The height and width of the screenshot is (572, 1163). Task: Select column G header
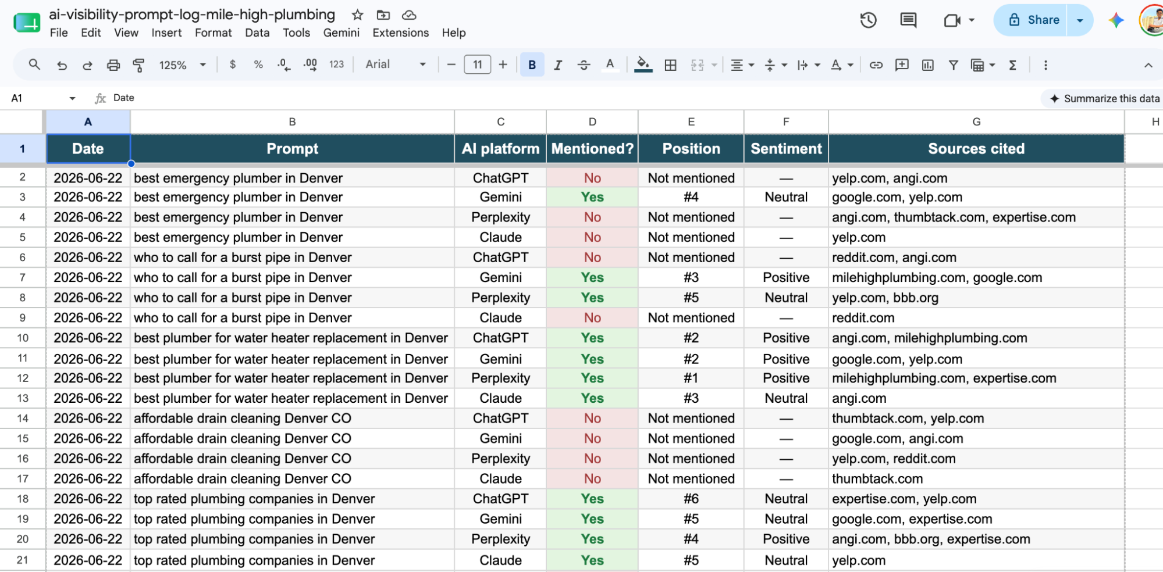coord(976,121)
